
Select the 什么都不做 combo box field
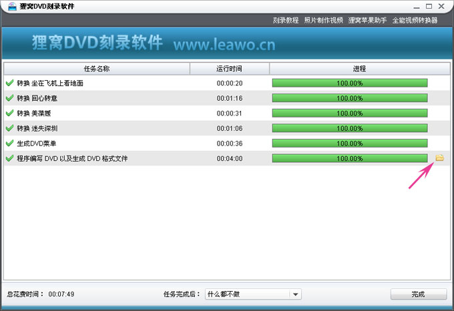(x=253, y=294)
